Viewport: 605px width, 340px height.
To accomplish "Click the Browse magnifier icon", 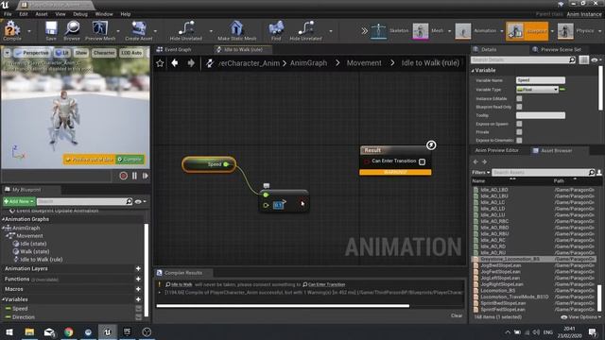I will tap(72, 29).
